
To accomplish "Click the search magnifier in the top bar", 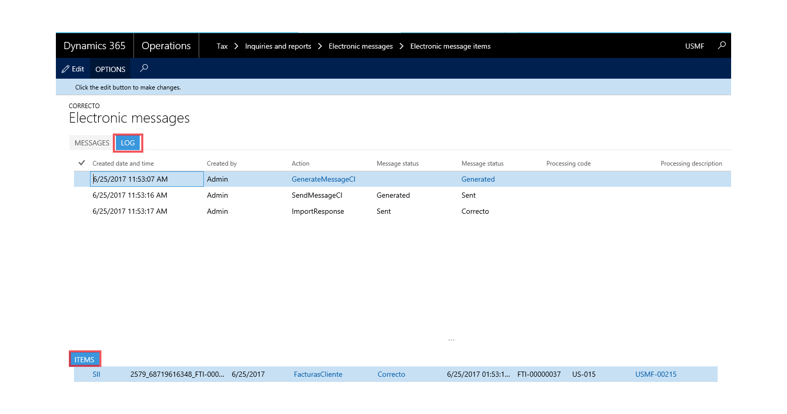I will (721, 46).
